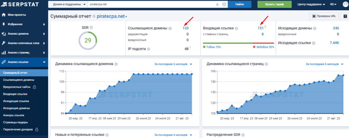Open incoming links count 151
Image resolution: width=349 pixels, height=138 pixels.
tap(261, 28)
